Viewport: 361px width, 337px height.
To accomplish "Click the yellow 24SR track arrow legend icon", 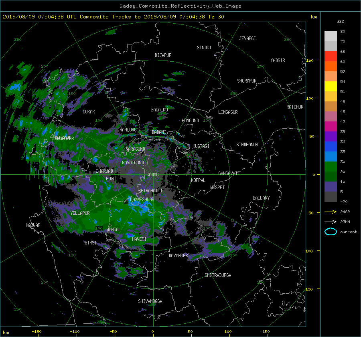I will coord(331,212).
